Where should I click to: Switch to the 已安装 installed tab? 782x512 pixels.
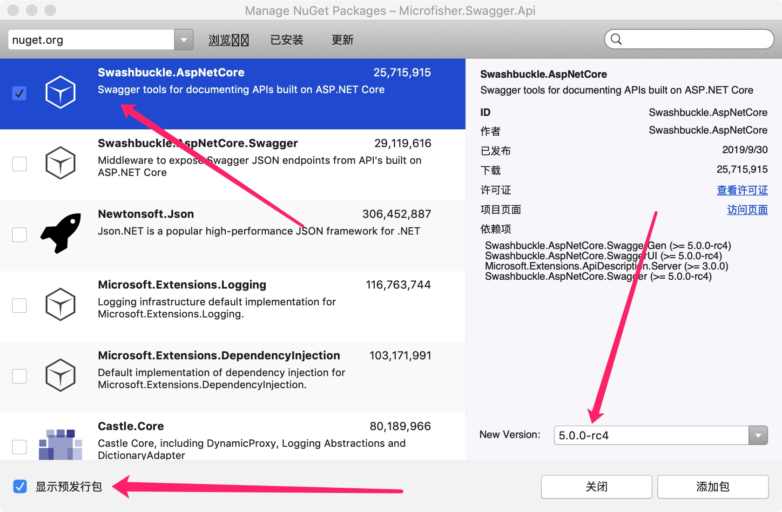287,40
